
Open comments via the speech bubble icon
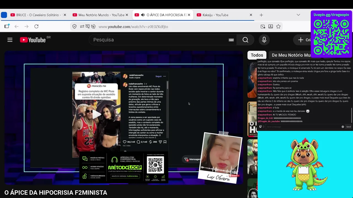(138, 142)
